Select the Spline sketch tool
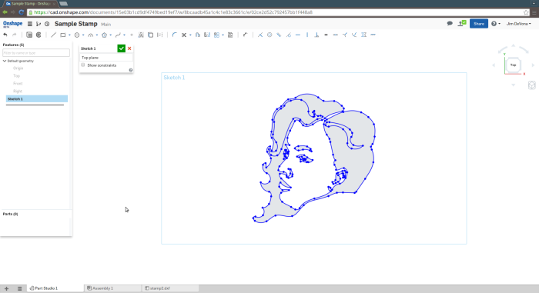The height and width of the screenshot is (293, 539). pyautogui.click(x=118, y=35)
